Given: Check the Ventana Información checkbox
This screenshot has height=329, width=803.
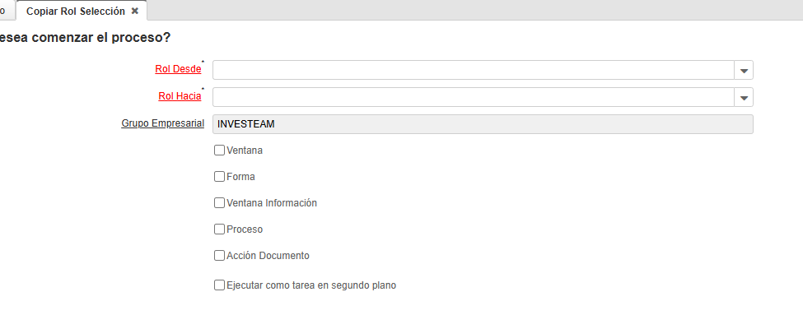Looking at the screenshot, I should (x=219, y=203).
